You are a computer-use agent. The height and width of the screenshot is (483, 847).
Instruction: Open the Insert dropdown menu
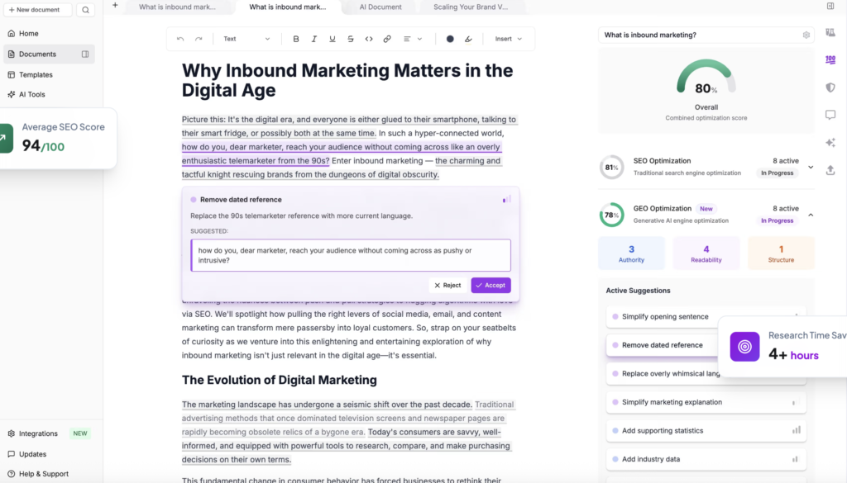tap(508, 39)
